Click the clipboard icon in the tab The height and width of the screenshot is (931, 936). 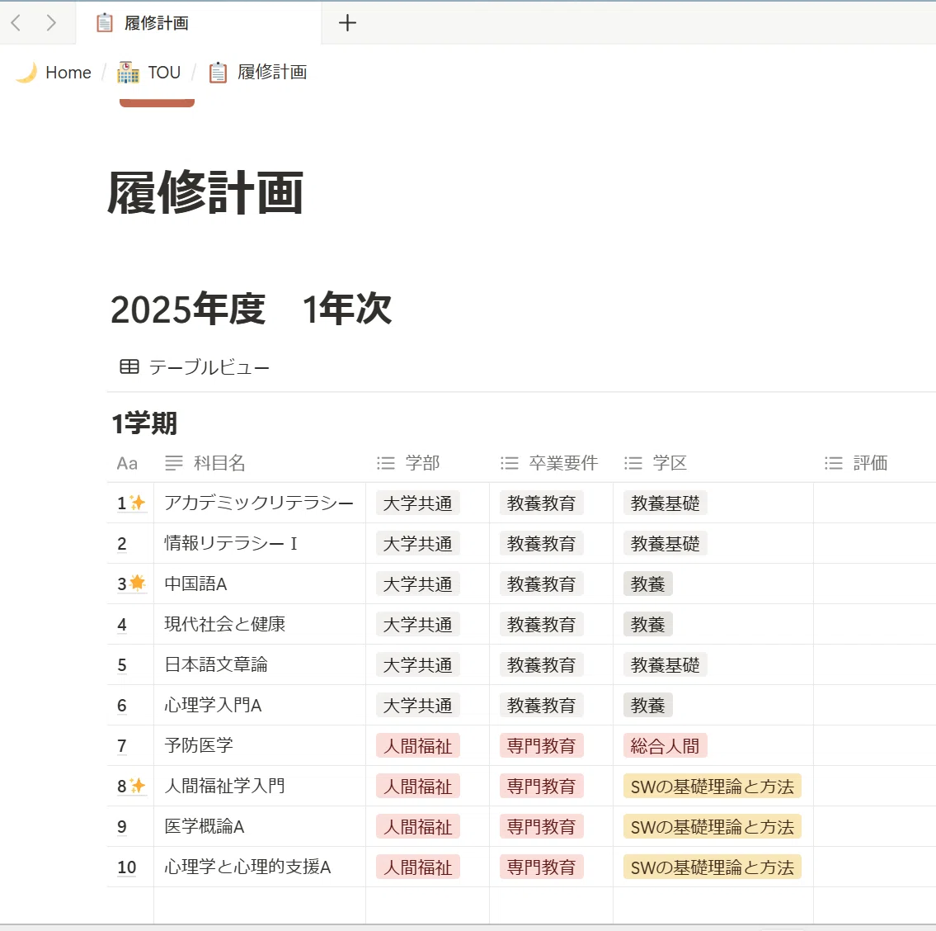105,23
